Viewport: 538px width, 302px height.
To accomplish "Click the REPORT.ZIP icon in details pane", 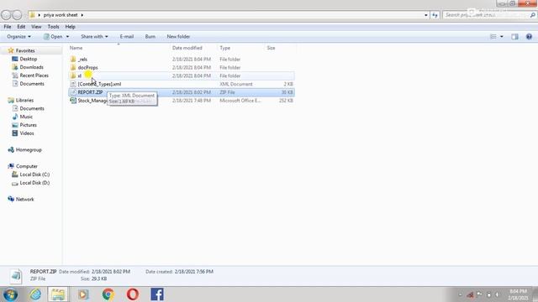I will 16,276.
